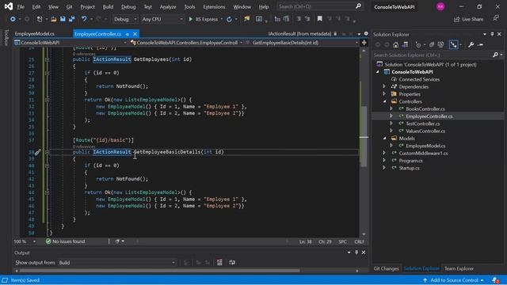Switch to Team Explorer tab
Image resolution: width=507 pixels, height=285 pixels.
(x=459, y=268)
